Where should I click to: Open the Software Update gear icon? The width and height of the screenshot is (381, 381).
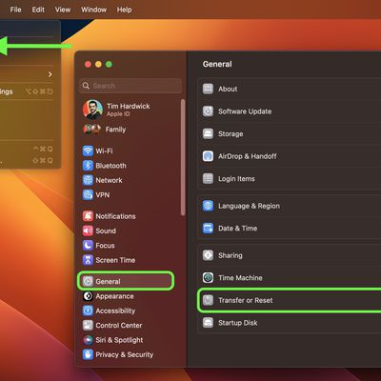click(208, 111)
